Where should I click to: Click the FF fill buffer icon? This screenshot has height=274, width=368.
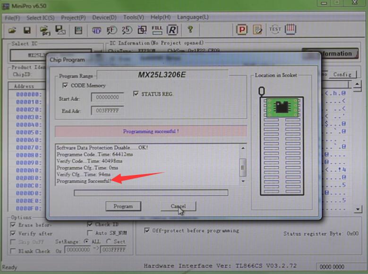[111, 30]
